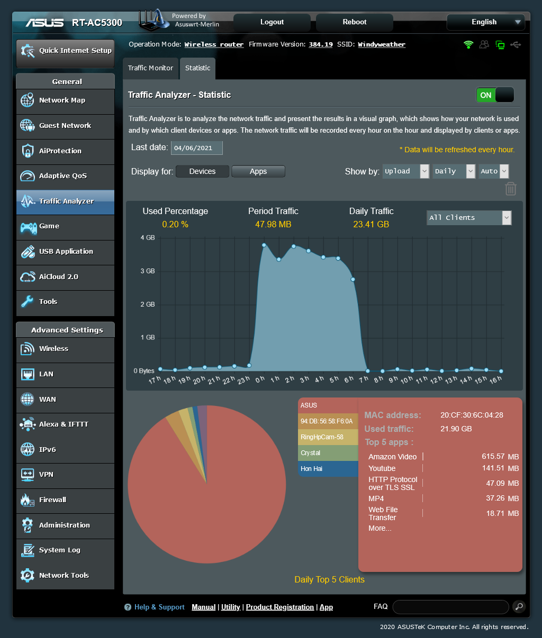Click the trash can delete-data icon
The width and height of the screenshot is (542, 638).
point(510,189)
